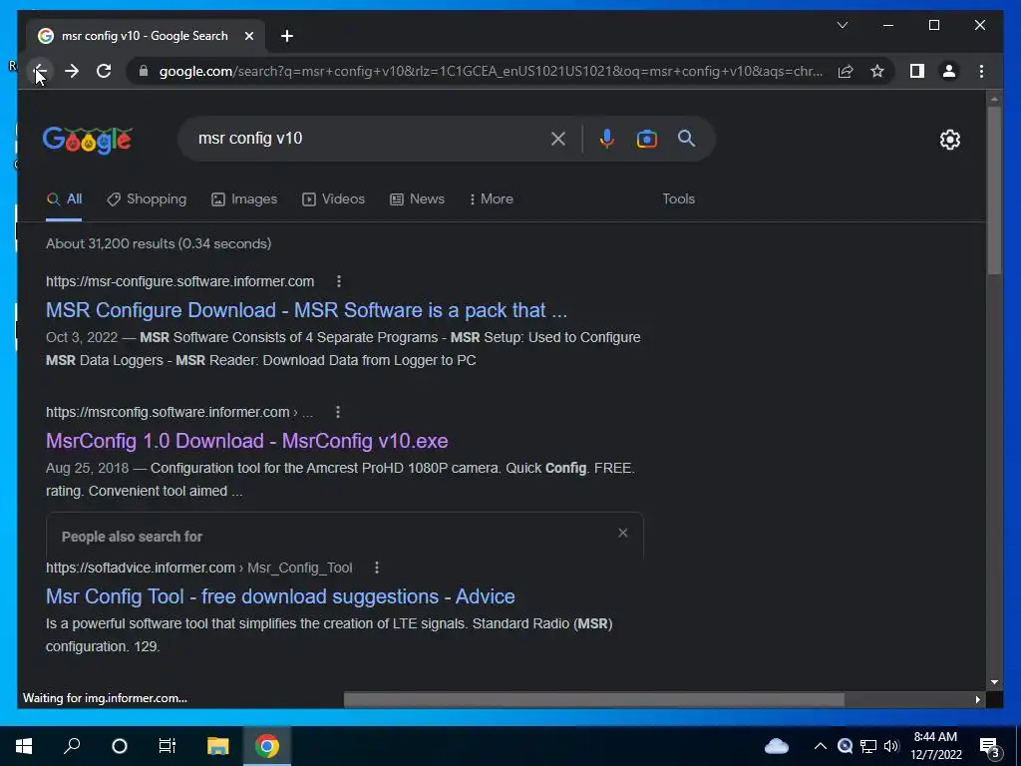Open the OneDrive cloud tray icon
Viewport: 1021px width, 766px height.
776,746
